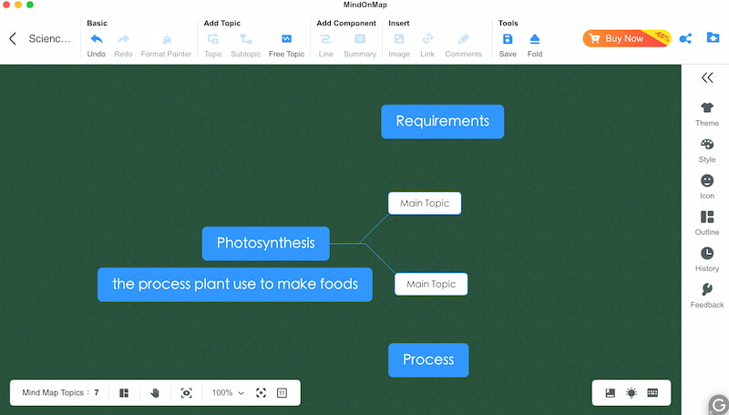This screenshot has height=415, width=729.
Task: Select the Requirements topic node
Action: click(442, 121)
